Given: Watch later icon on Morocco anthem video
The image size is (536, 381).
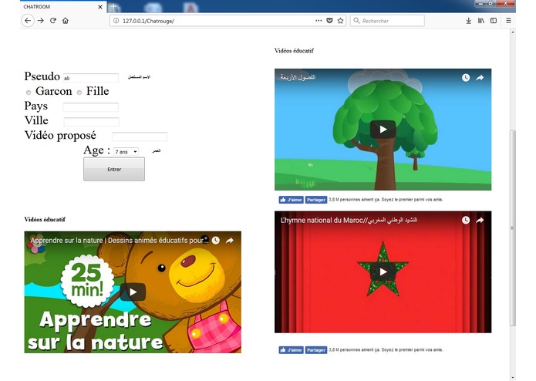Looking at the screenshot, I should pos(466,220).
